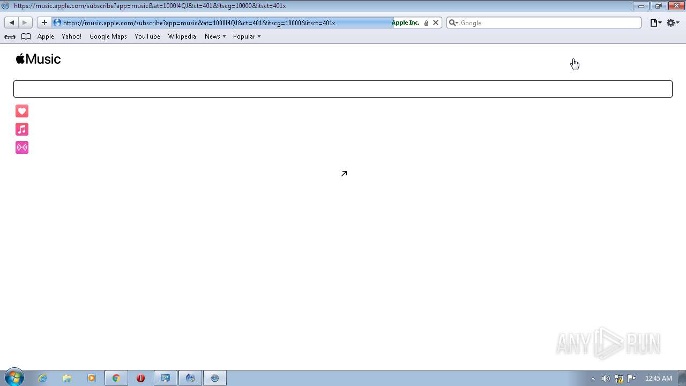Viewport: 686px width, 386px height.
Task: Click the 12:45 AM clock
Action: [x=658, y=378]
